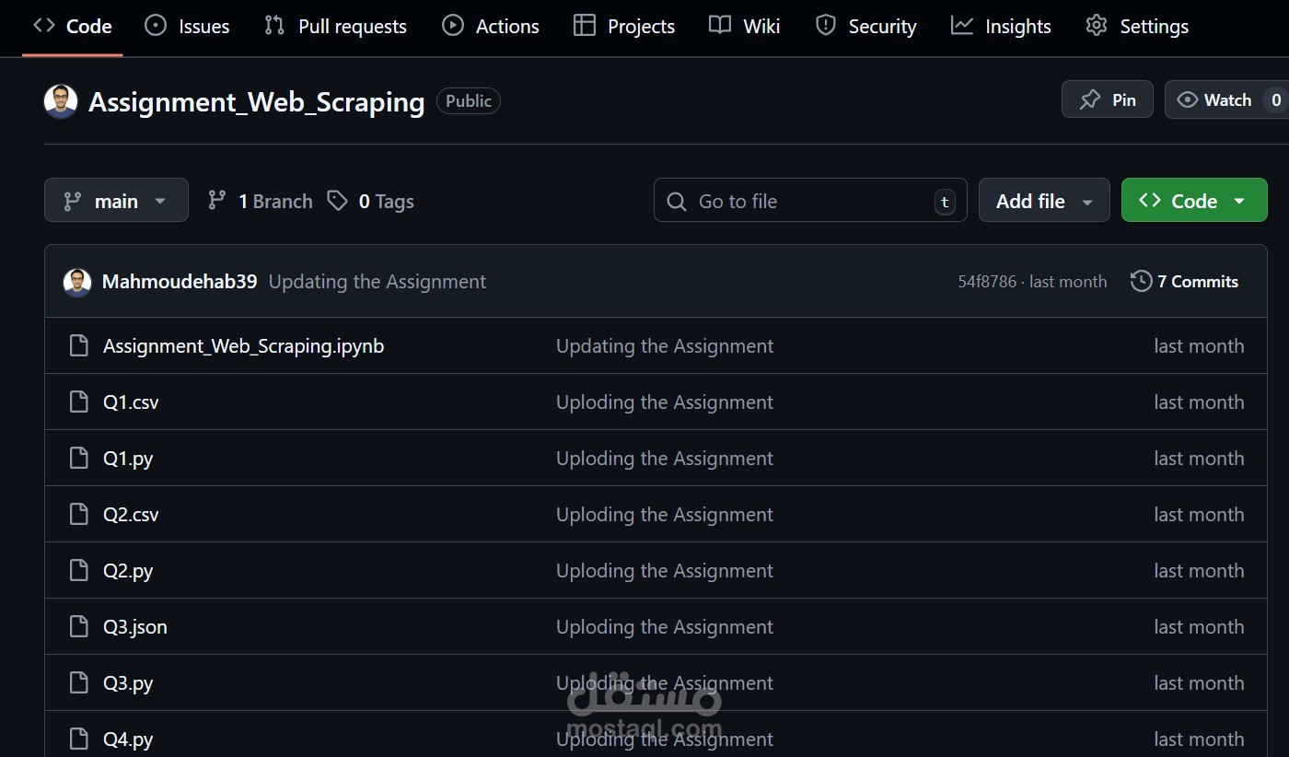Open the Q3.json file
Viewport: 1289px width, 757px height.
tap(135, 627)
